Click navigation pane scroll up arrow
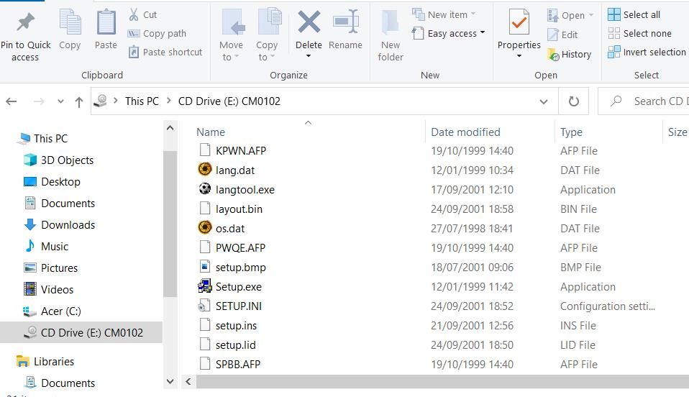The image size is (689, 397). [170, 128]
